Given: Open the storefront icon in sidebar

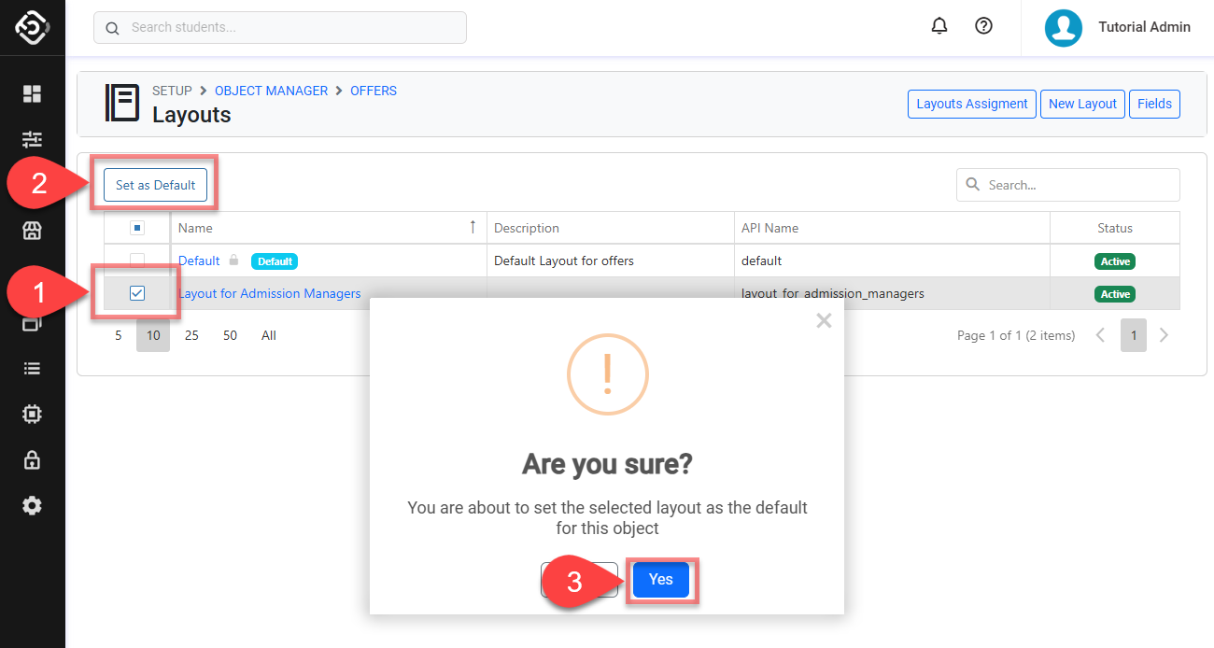Looking at the screenshot, I should [x=32, y=231].
